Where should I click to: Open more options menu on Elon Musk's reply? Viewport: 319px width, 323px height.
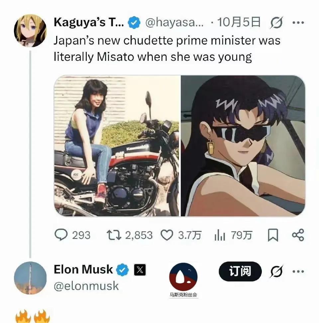tap(298, 271)
